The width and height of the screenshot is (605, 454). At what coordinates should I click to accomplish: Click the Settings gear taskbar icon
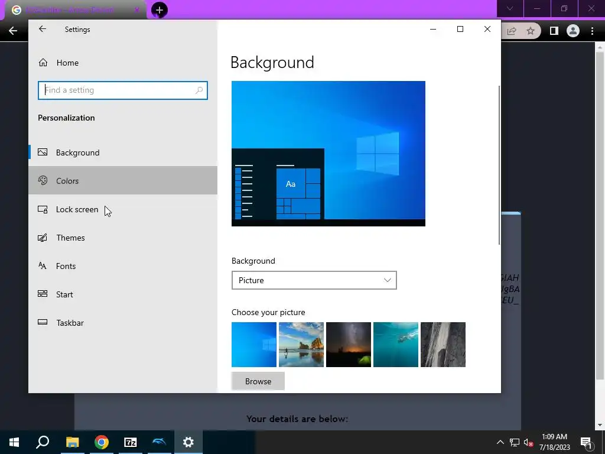coord(188,442)
